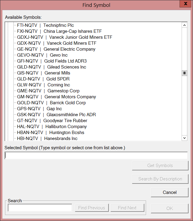Click Find Previous button

pos(92,208)
